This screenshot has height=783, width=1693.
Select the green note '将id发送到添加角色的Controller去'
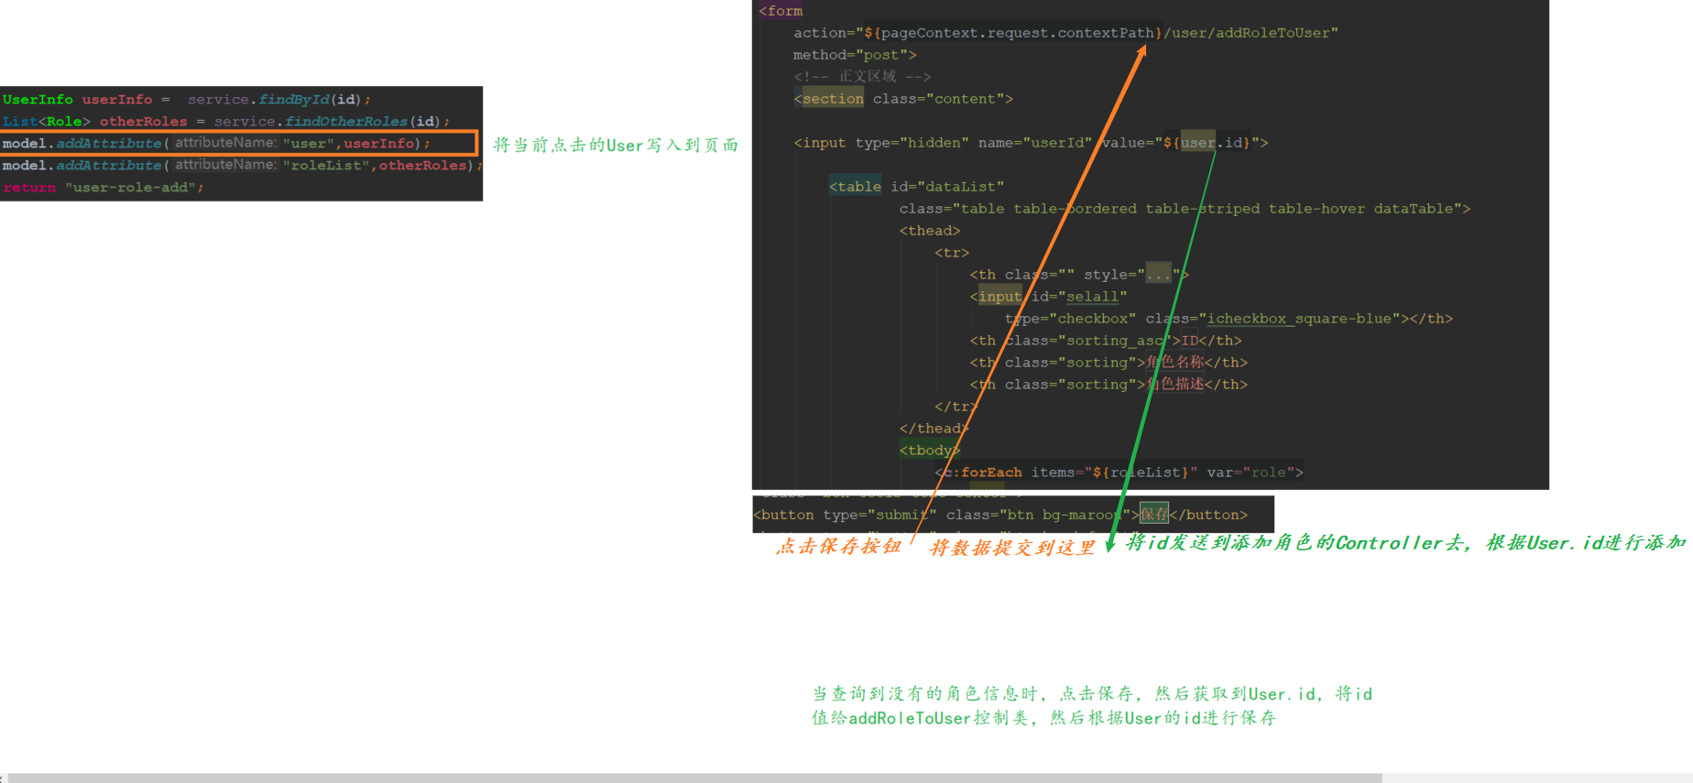[1294, 543]
